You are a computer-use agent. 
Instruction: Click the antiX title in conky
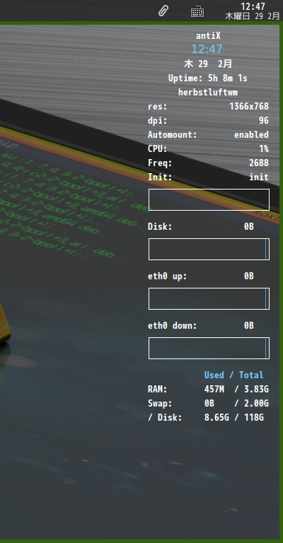[x=208, y=35]
